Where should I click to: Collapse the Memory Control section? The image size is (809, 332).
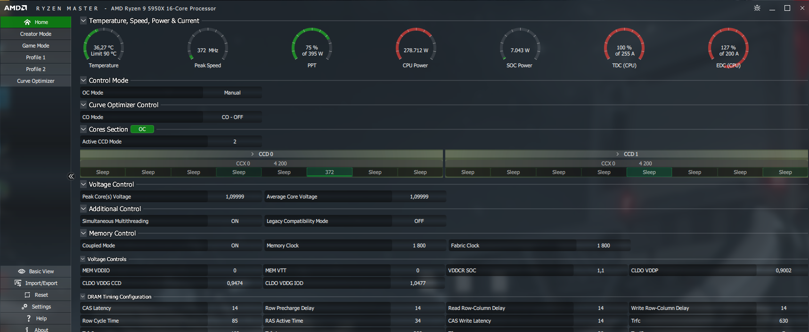point(83,233)
